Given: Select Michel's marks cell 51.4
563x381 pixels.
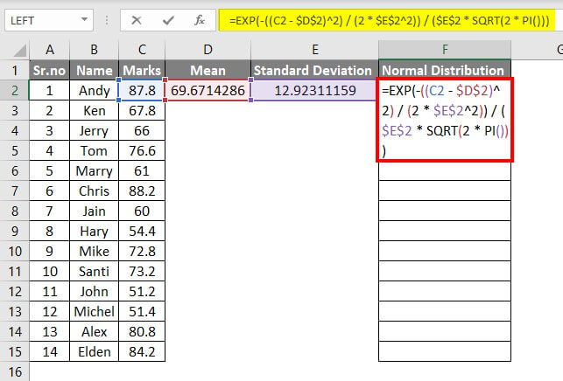Looking at the screenshot, I should (x=142, y=311).
